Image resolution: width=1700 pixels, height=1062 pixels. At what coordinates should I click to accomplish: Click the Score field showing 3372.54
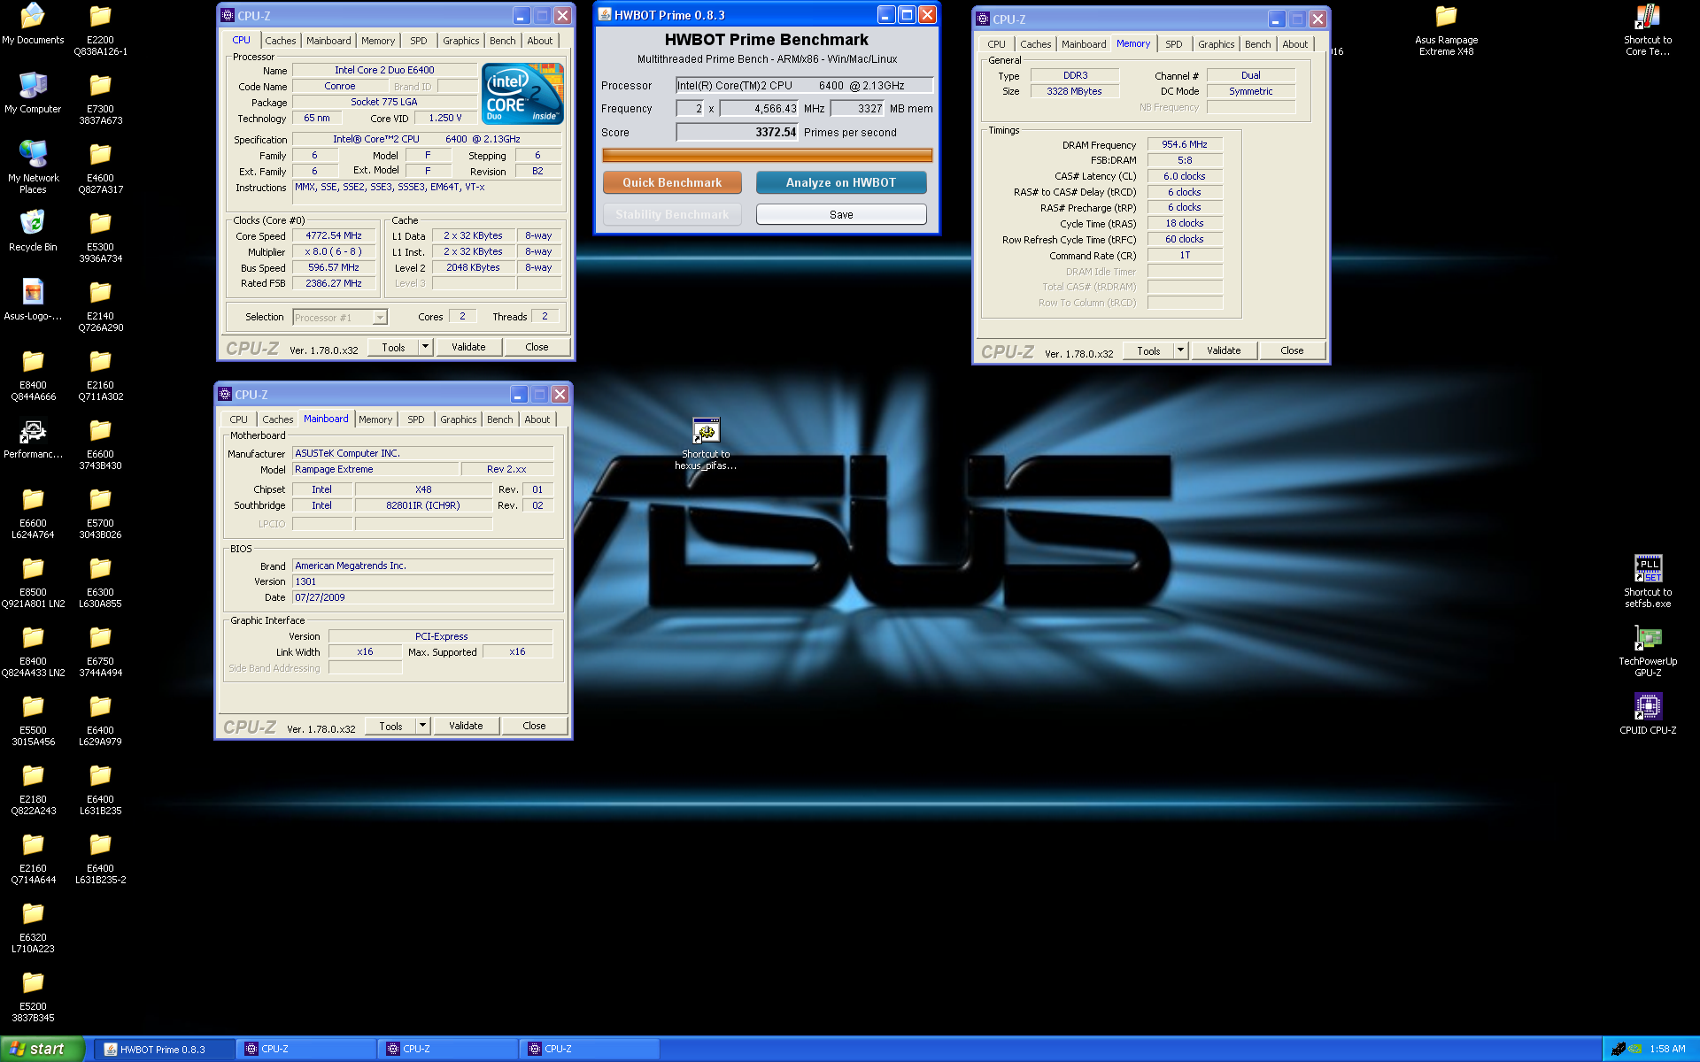[x=737, y=133]
